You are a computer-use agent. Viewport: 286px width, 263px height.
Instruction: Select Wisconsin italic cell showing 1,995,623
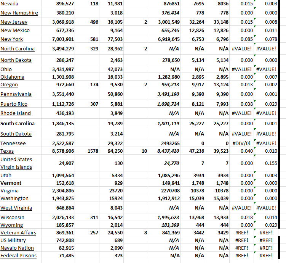point(168,218)
